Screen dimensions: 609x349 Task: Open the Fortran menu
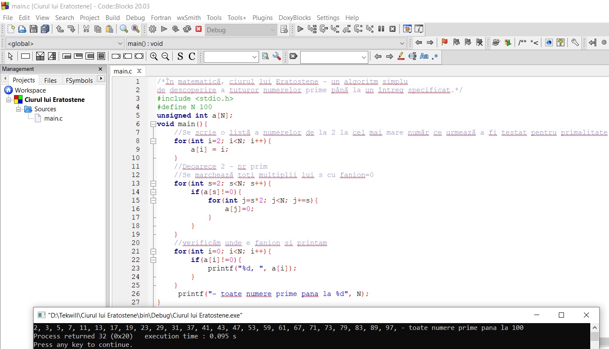point(161,18)
